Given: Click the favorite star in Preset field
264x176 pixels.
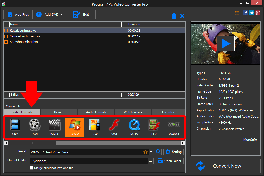Looking at the screenshot, I should (146, 152).
